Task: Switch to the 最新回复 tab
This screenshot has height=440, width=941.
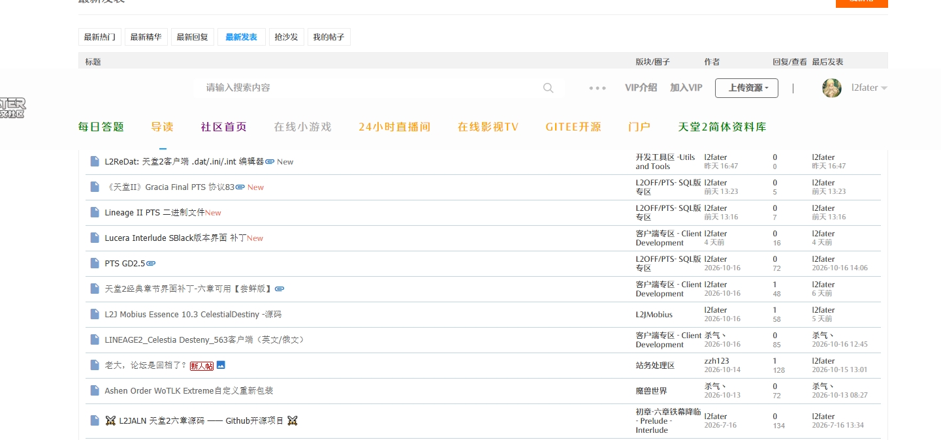Action: pos(193,37)
